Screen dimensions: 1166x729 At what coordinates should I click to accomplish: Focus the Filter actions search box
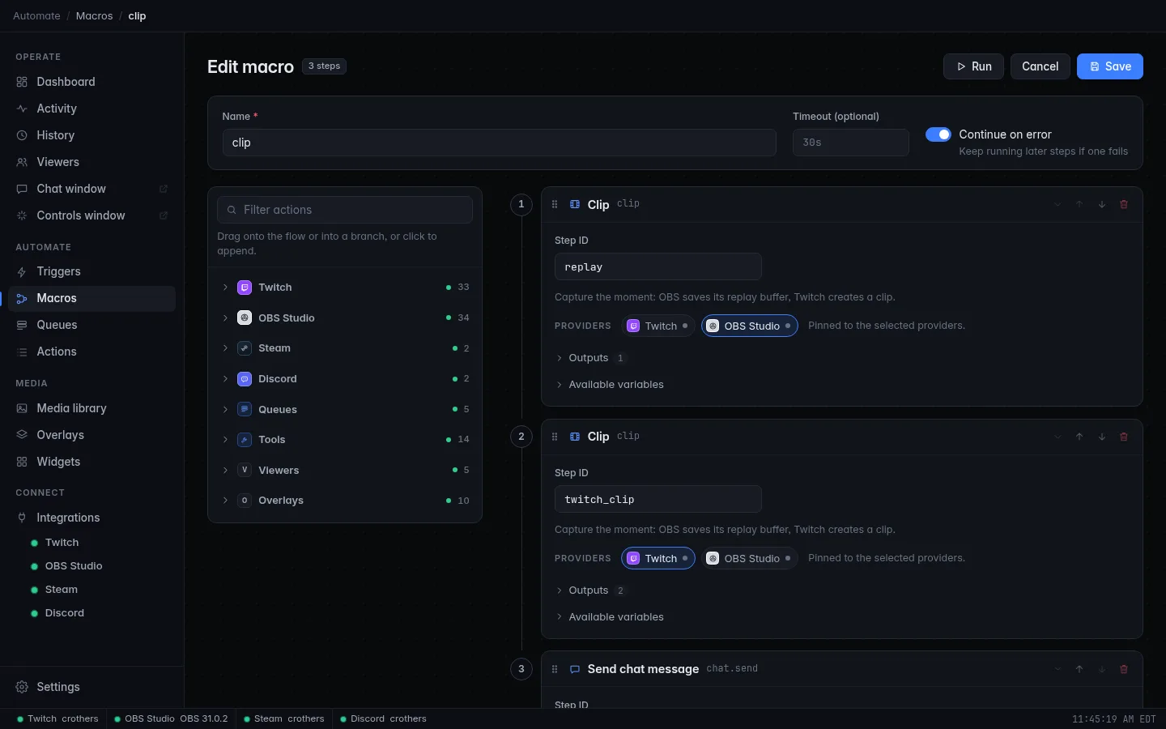click(345, 210)
